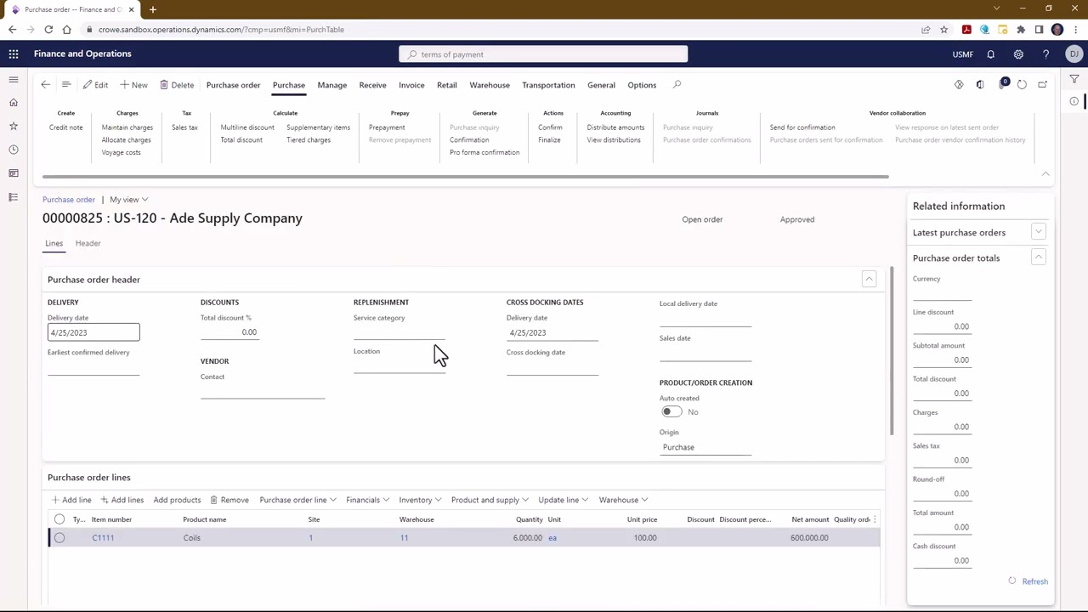Open grid column options dots
The width and height of the screenshot is (1088, 612).
click(x=875, y=519)
